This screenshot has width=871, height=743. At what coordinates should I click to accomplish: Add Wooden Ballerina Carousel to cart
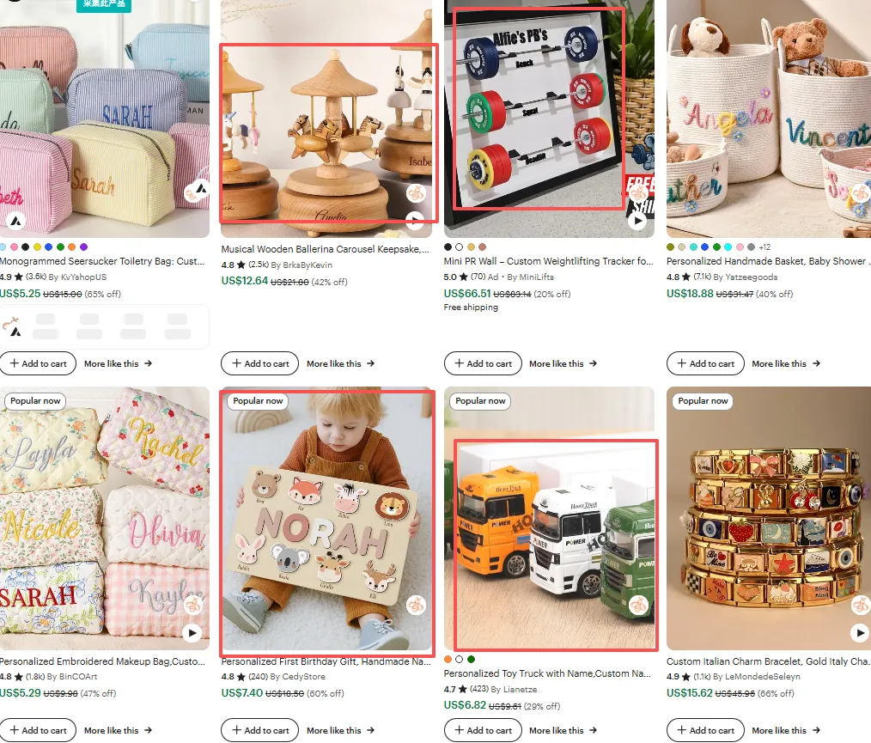click(260, 363)
